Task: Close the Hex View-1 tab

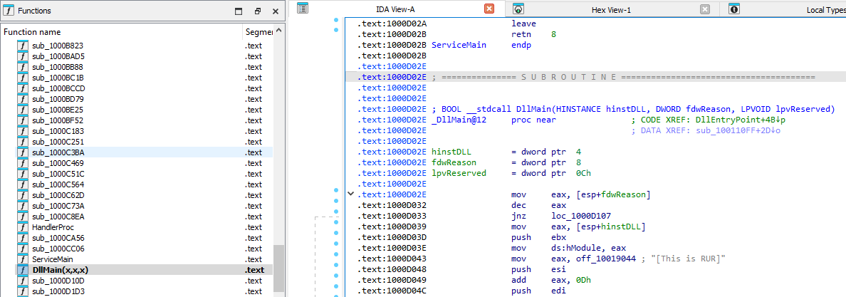Action: click(704, 9)
